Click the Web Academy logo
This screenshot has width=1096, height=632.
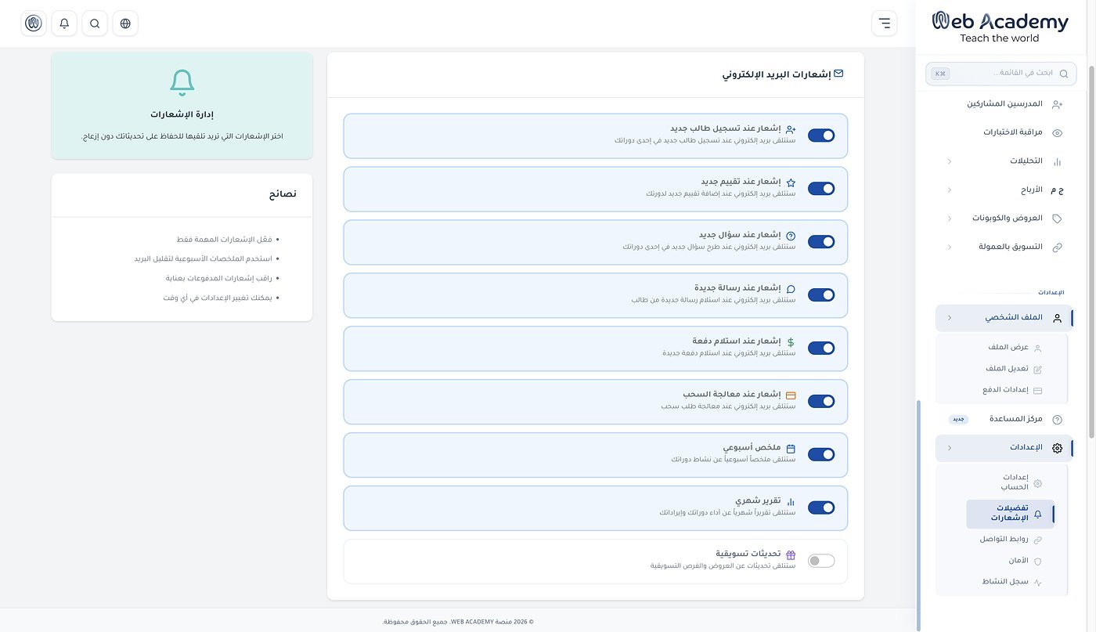[x=1000, y=27]
